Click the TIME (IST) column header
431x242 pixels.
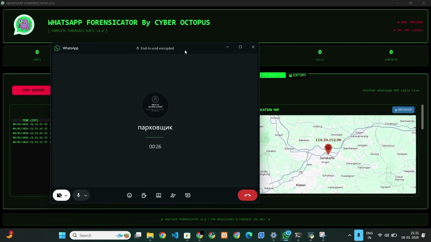coord(30,120)
